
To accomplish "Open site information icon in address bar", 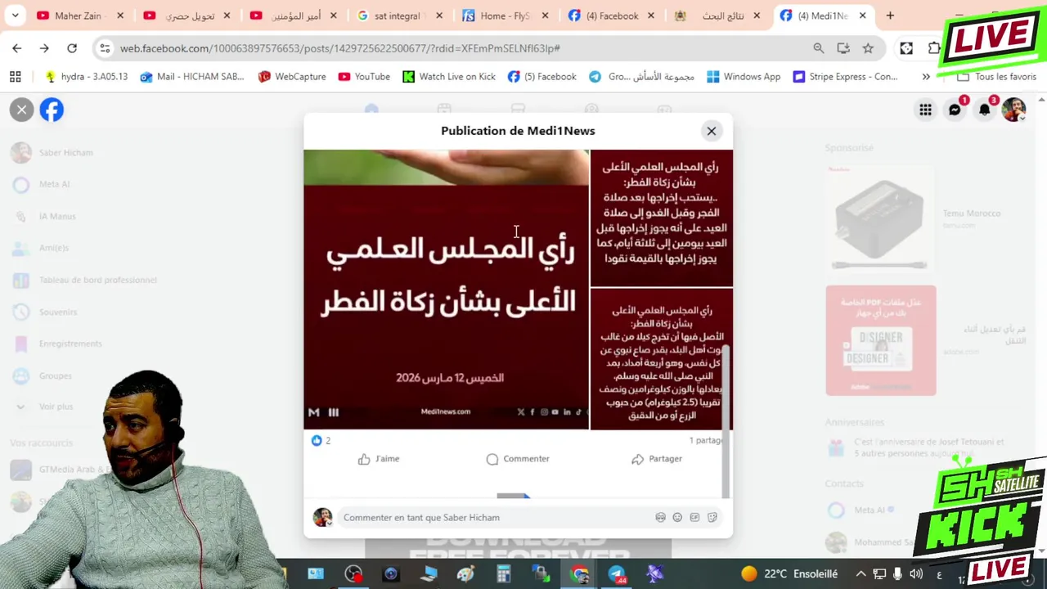I will coord(105,48).
